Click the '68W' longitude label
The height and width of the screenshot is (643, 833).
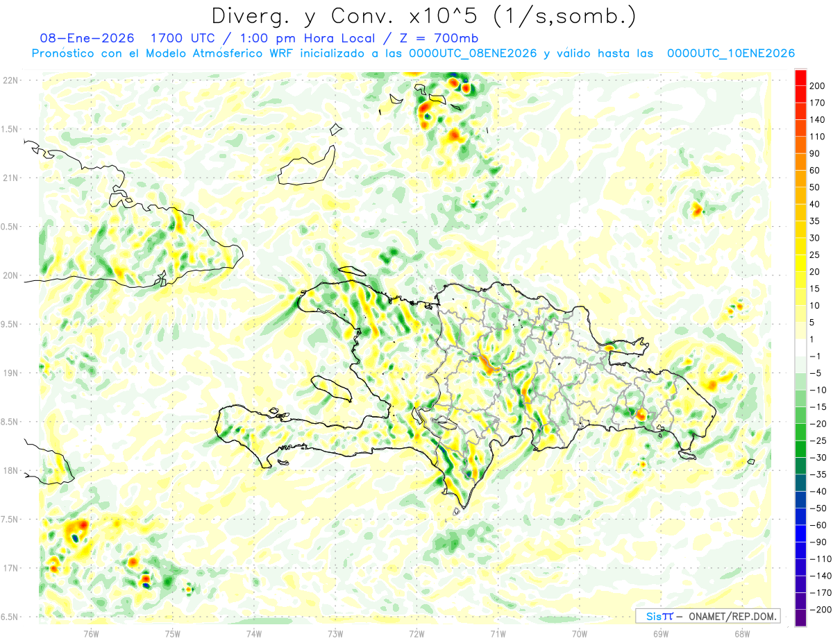pos(741,634)
